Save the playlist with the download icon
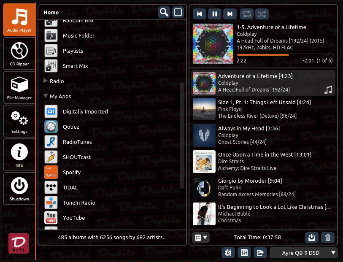This screenshot has width=343, height=262. pyautogui.click(x=312, y=238)
